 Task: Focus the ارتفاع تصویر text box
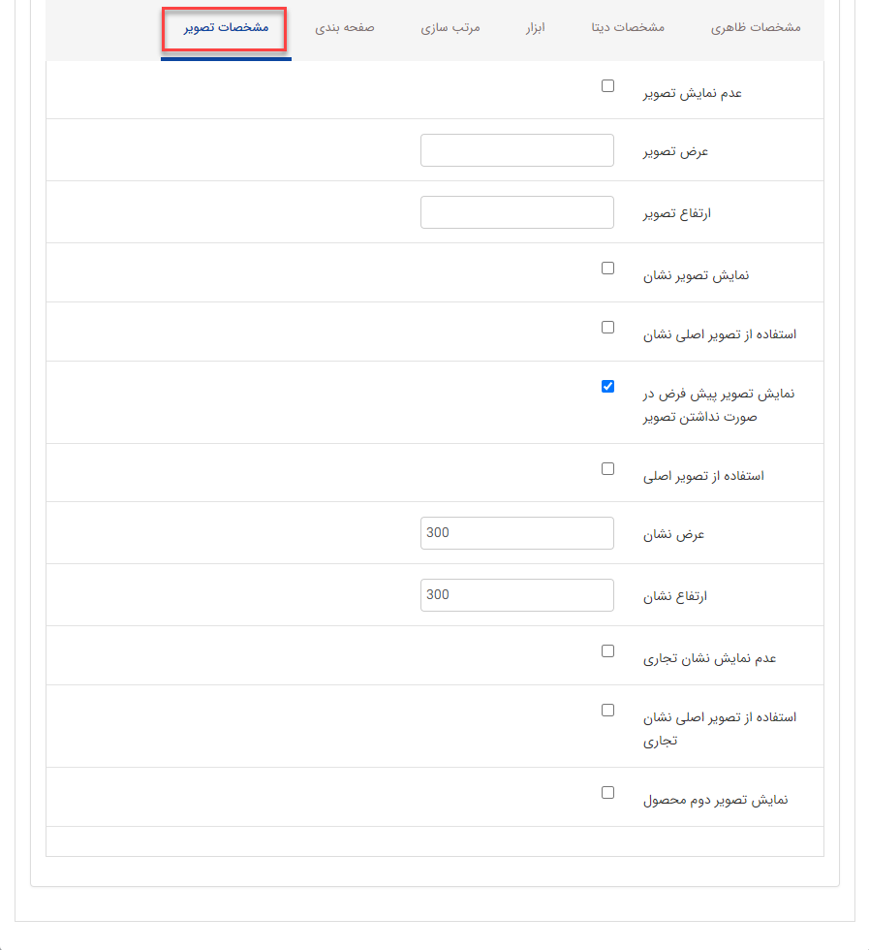(516, 211)
